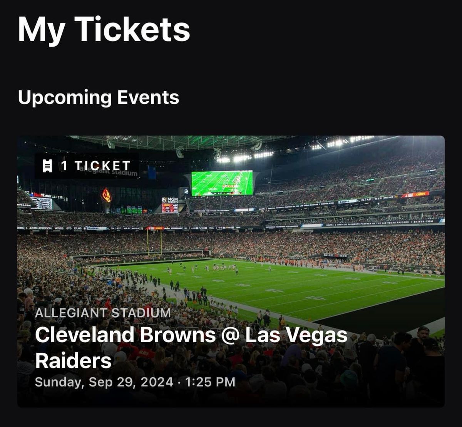Click the ticket stub icon in badge
This screenshot has width=462, height=427.
[x=48, y=166]
